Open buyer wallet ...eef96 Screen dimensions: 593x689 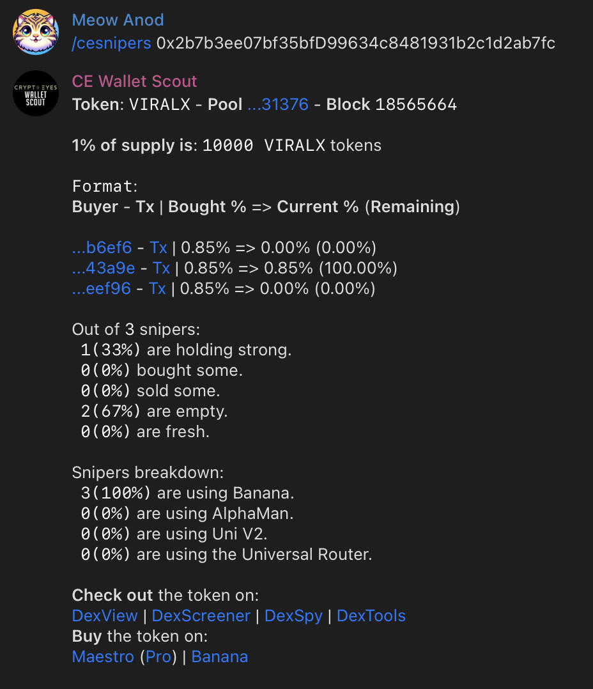(x=101, y=288)
